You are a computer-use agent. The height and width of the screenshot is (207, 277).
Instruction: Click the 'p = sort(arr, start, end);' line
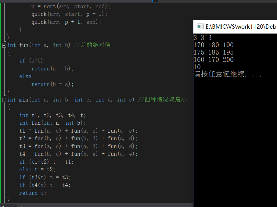(71, 6)
